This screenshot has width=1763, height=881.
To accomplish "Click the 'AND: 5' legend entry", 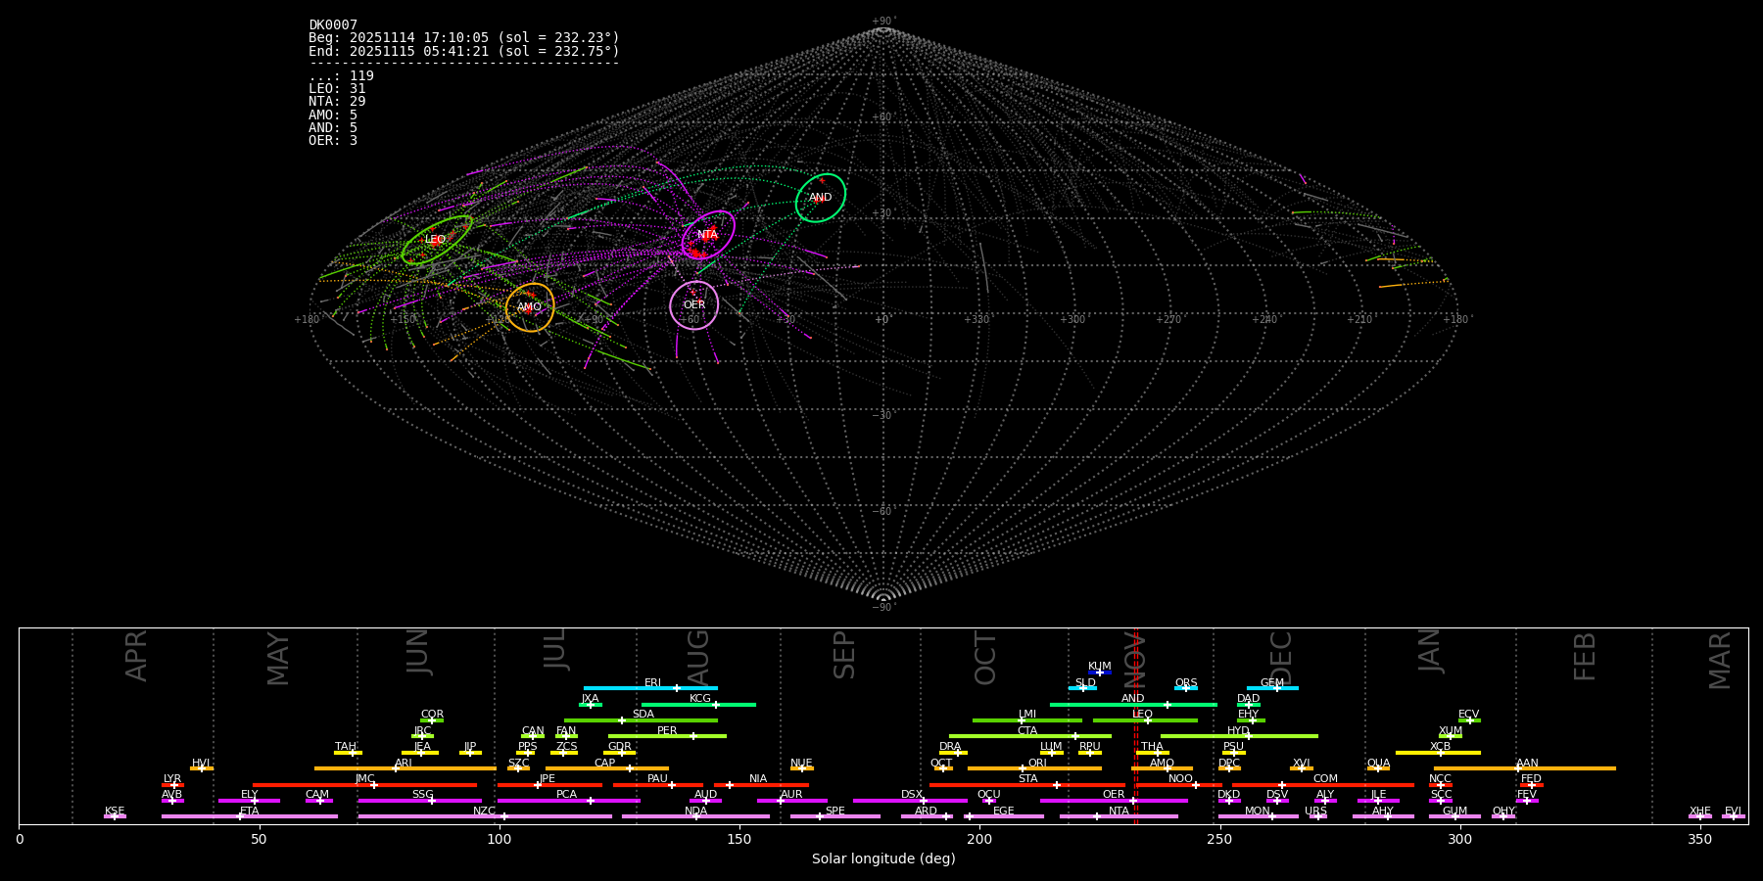I will coord(333,128).
